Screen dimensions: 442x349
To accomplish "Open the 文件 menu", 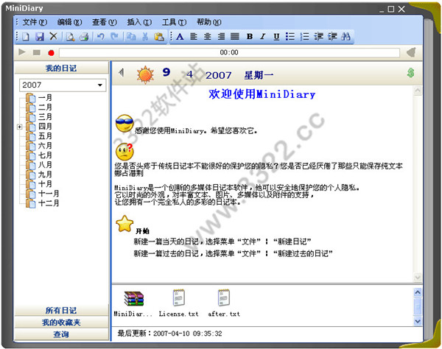I will coord(35,22).
